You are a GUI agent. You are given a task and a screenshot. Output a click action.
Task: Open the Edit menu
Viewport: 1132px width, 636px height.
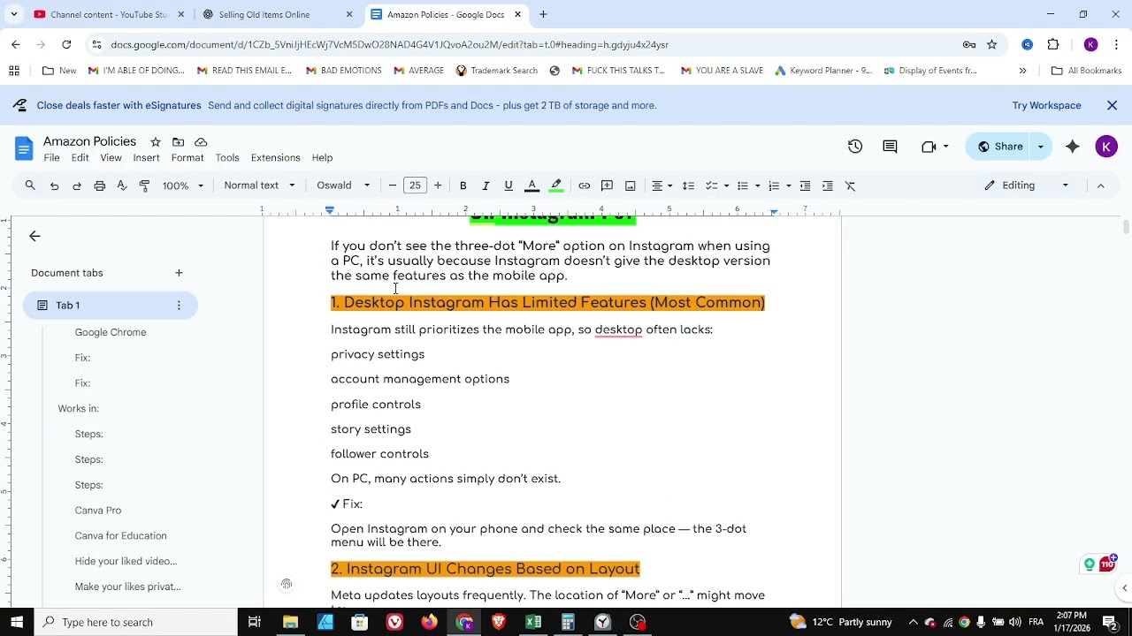pos(80,158)
